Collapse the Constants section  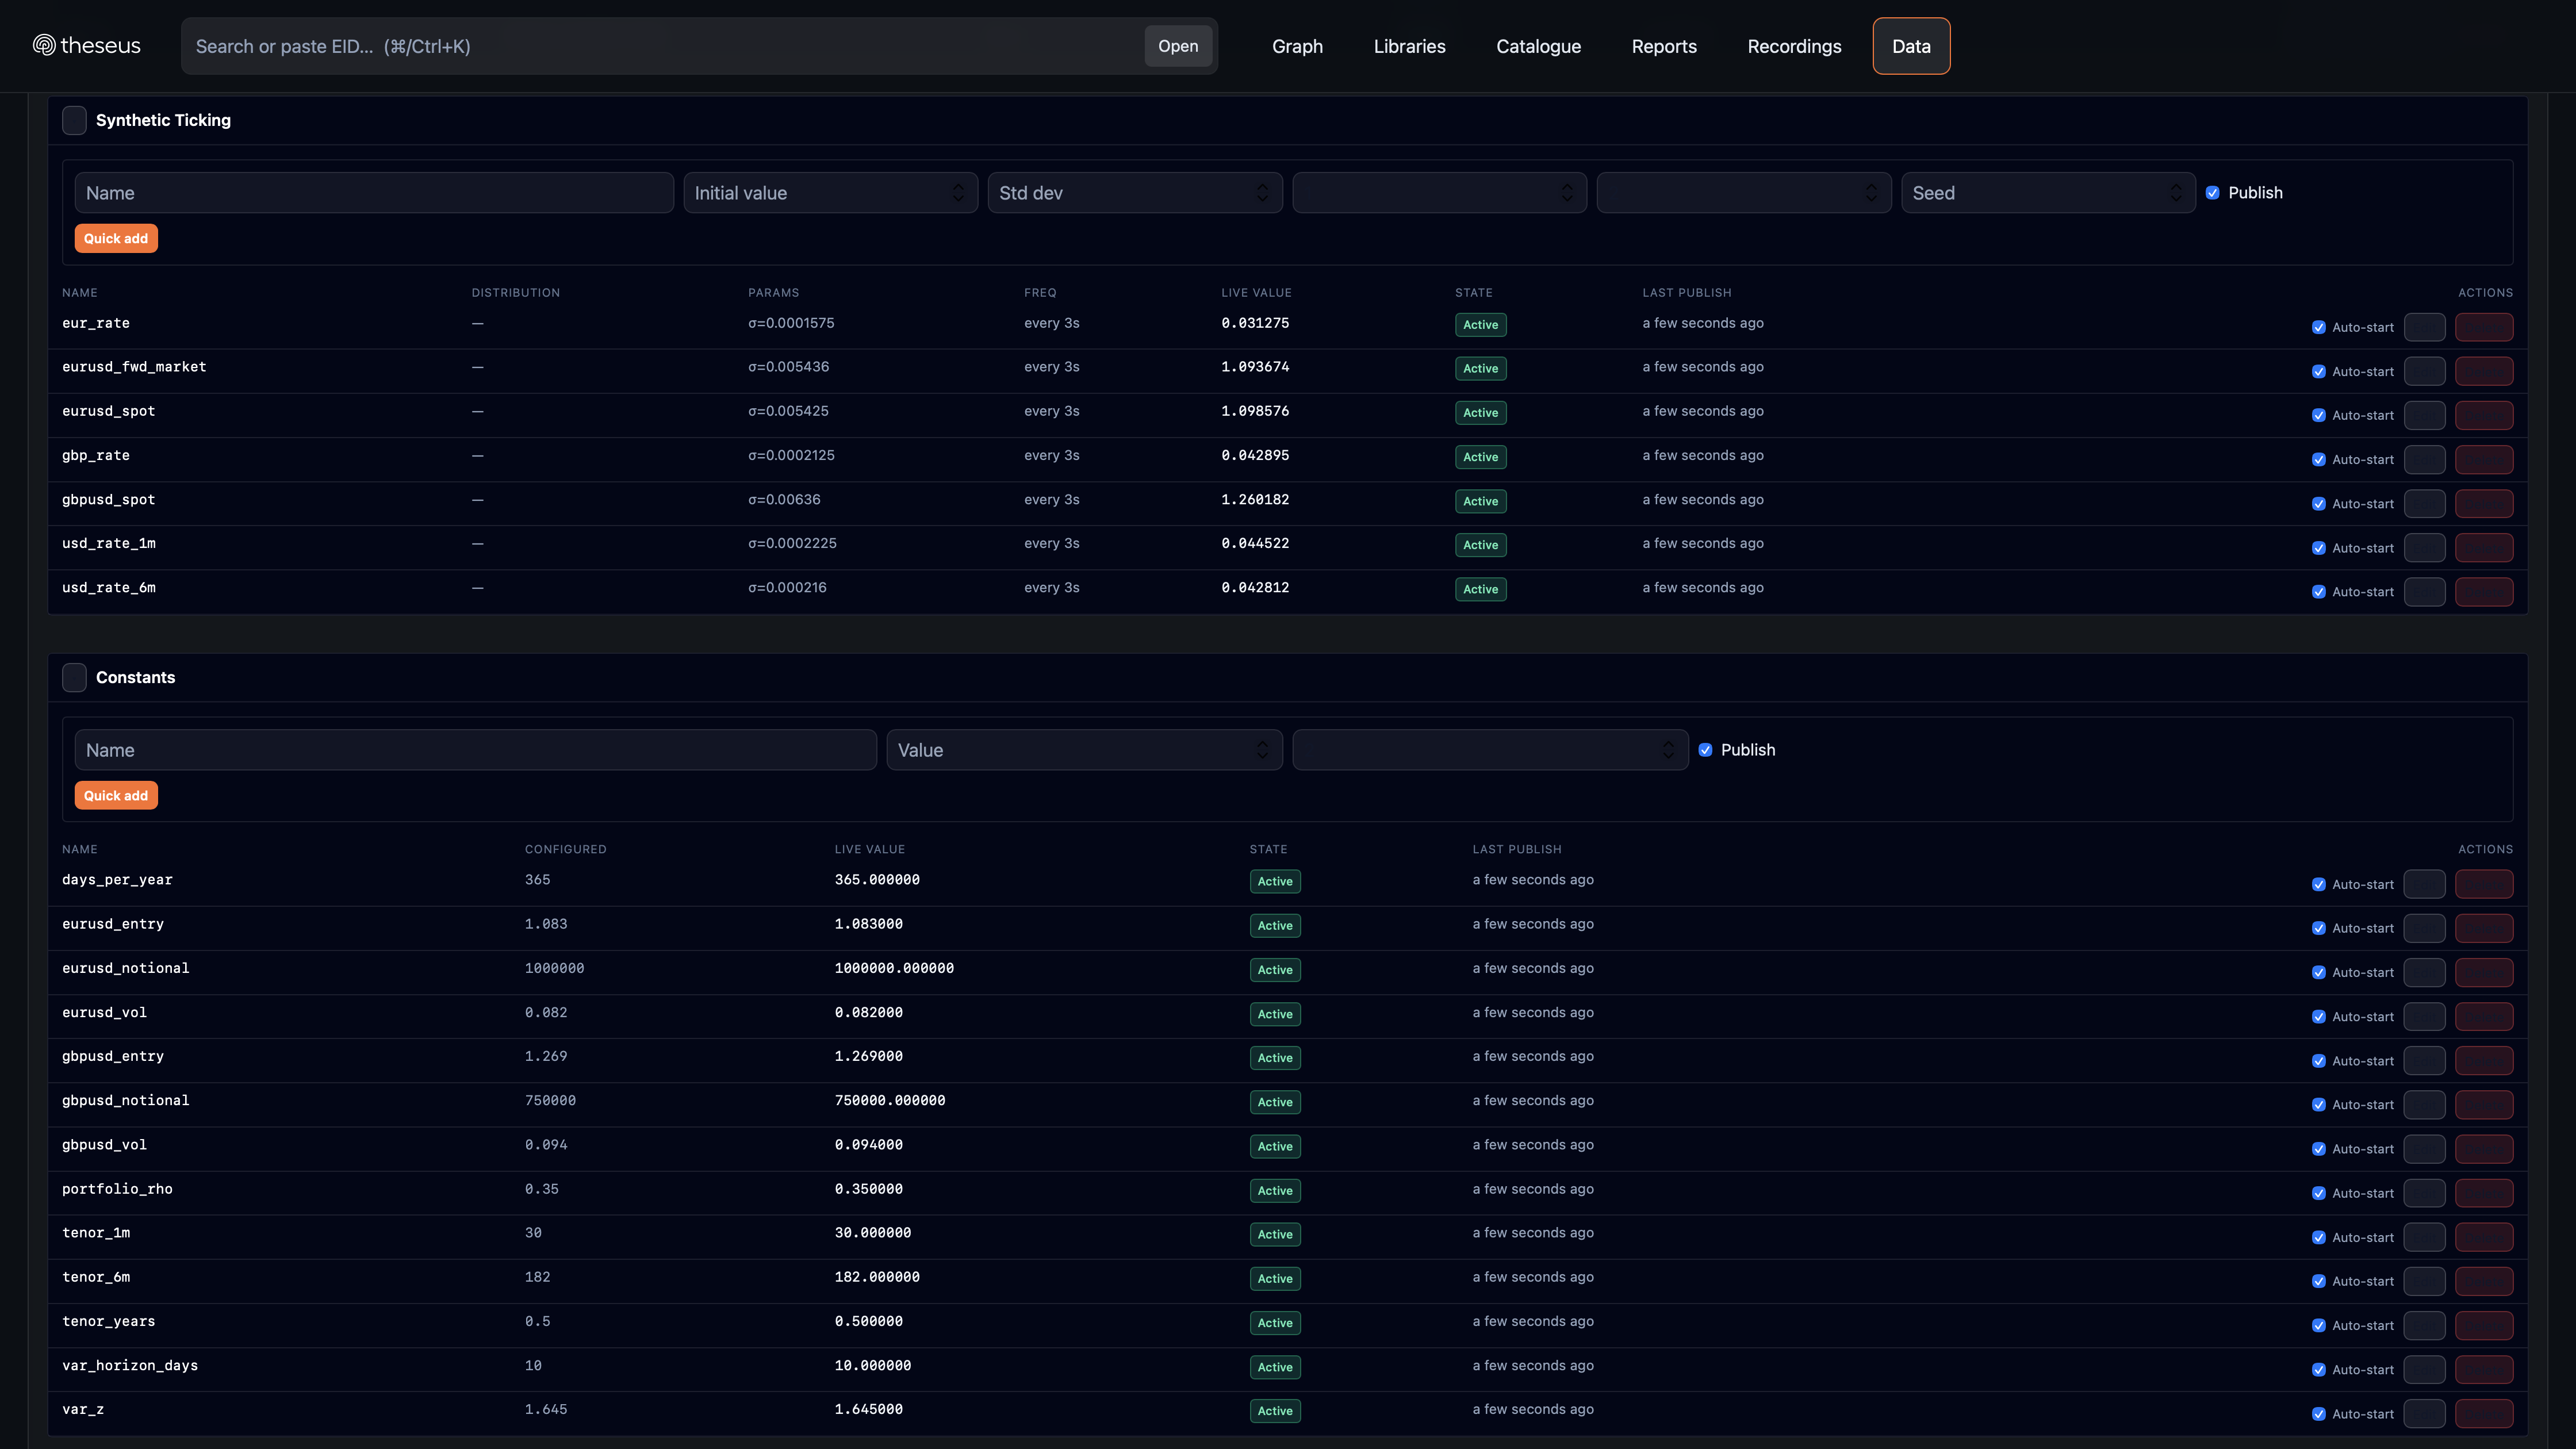point(74,677)
